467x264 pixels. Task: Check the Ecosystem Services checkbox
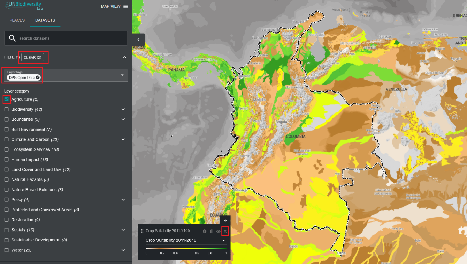[x=7, y=149]
